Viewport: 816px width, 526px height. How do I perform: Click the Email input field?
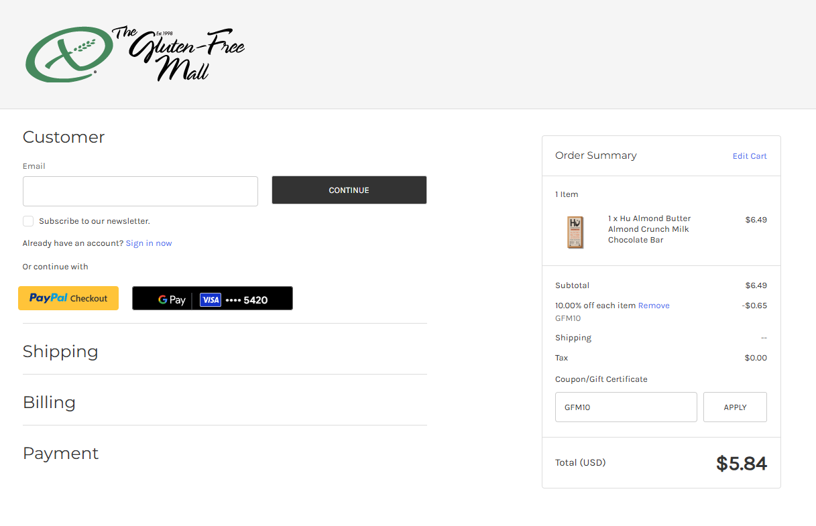click(x=140, y=191)
